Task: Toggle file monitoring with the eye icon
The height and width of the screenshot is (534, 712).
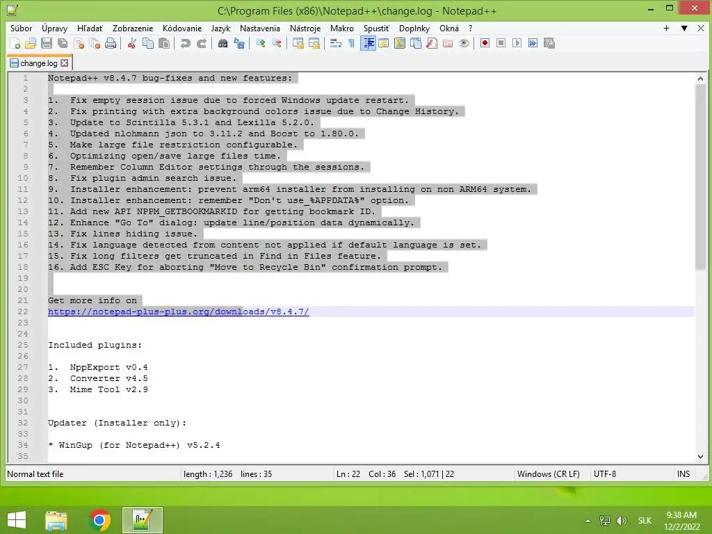Action: pyautogui.click(x=464, y=43)
